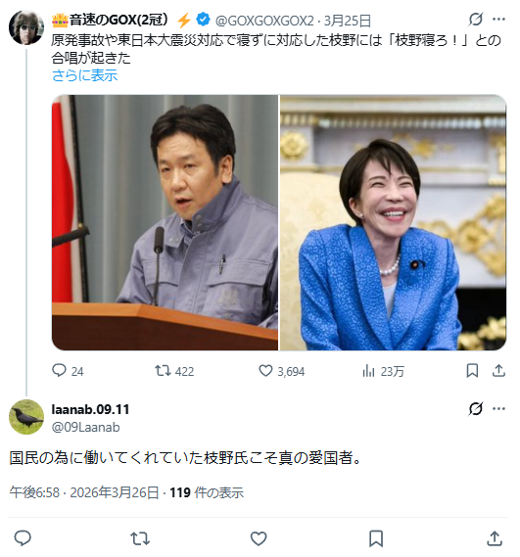Reply to the laanab.09.11 post
The width and height of the screenshot is (520, 557).
[x=23, y=538]
